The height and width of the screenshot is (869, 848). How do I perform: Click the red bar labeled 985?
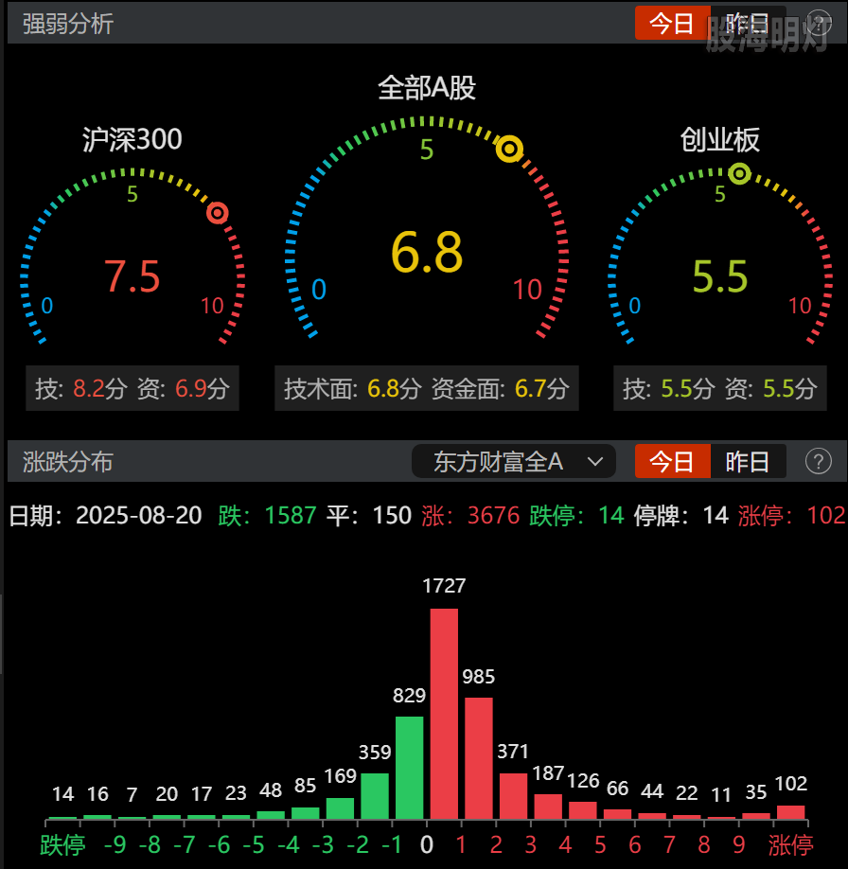[479, 758]
